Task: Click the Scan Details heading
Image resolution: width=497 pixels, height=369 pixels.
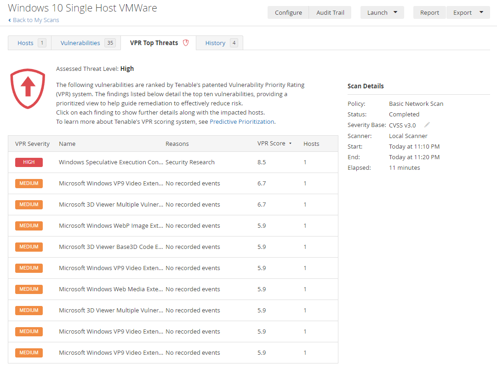Action: click(x=366, y=86)
